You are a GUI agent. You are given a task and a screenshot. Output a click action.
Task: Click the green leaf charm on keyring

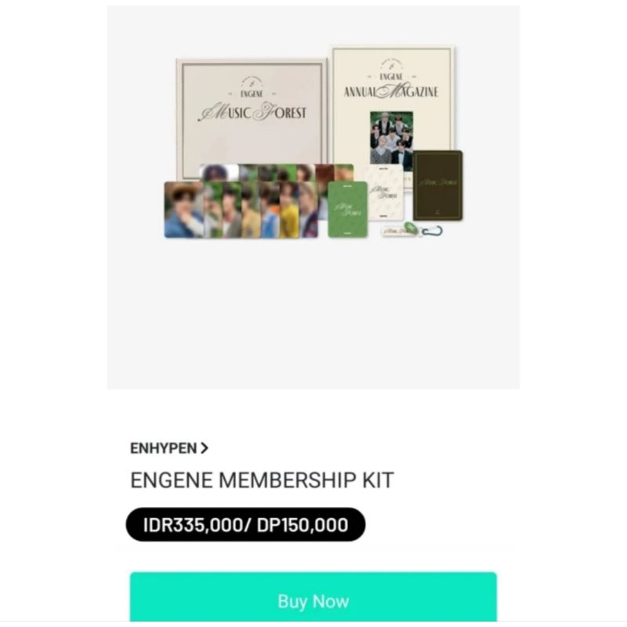coord(411,229)
